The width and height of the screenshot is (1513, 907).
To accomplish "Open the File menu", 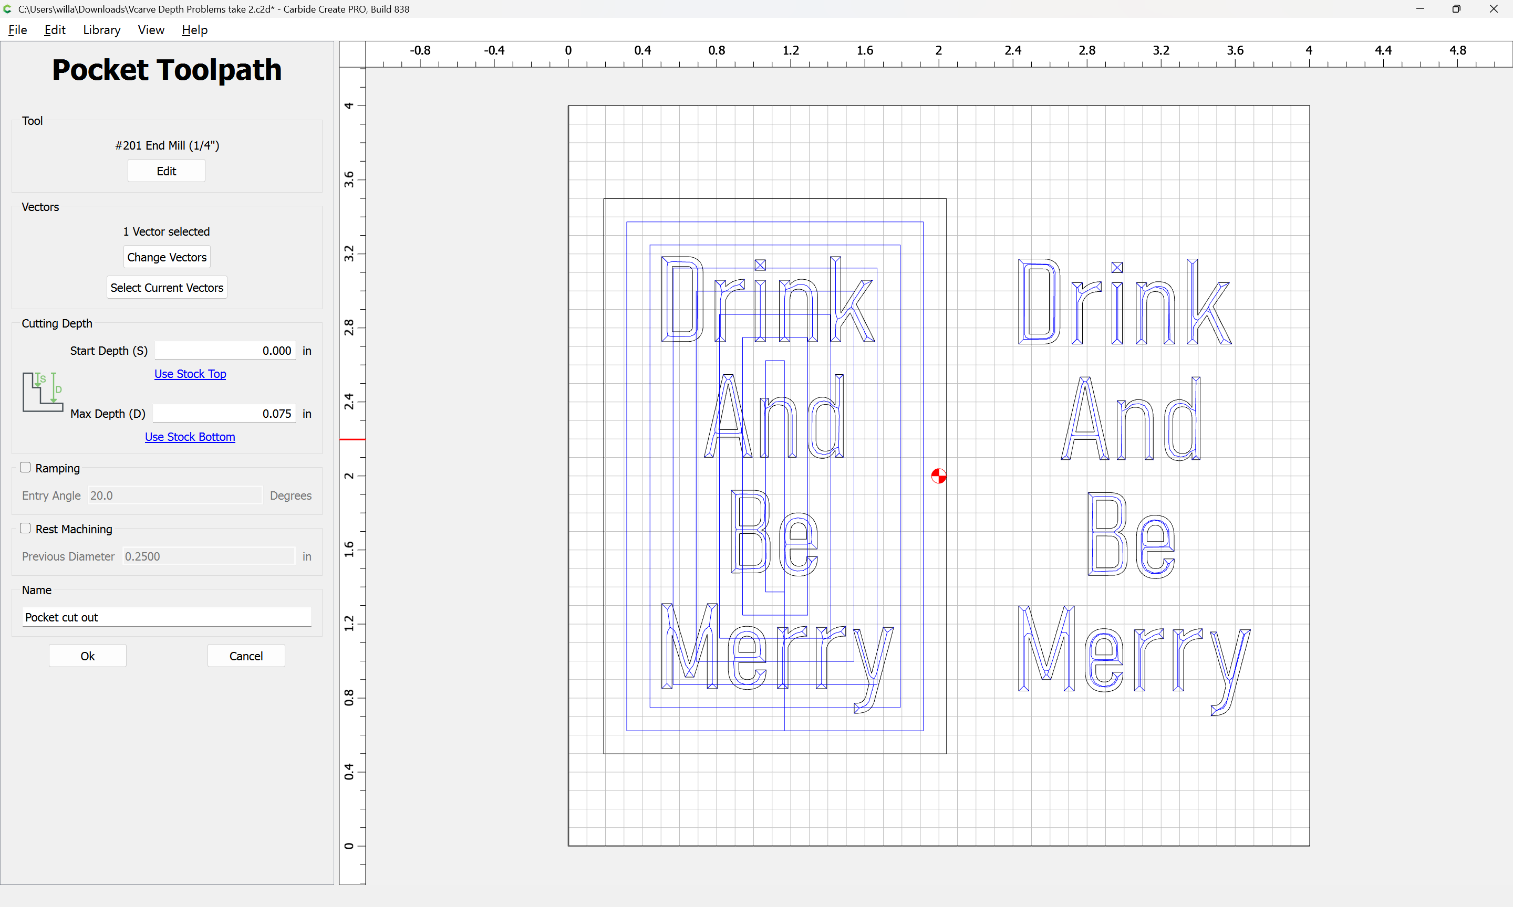I will pos(18,29).
